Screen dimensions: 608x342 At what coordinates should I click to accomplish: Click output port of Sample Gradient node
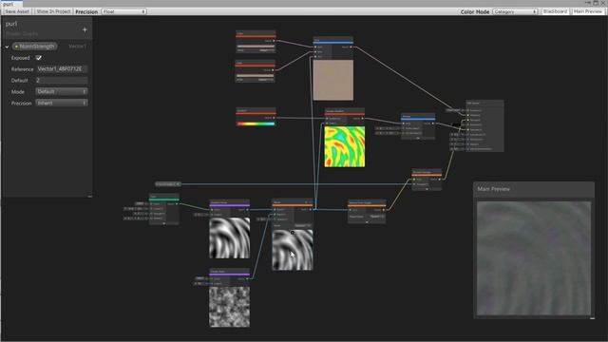tap(362, 118)
